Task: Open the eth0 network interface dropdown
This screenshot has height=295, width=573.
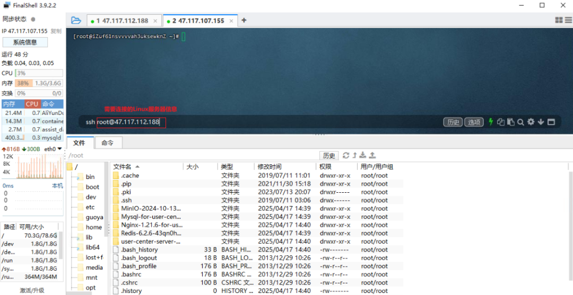Action: [53, 149]
